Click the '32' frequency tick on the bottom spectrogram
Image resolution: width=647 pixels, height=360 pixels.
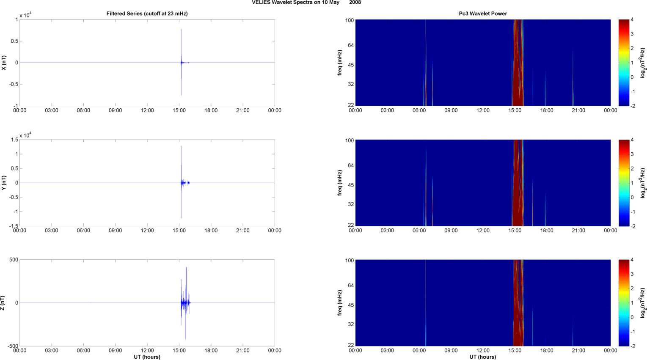[x=351, y=324]
